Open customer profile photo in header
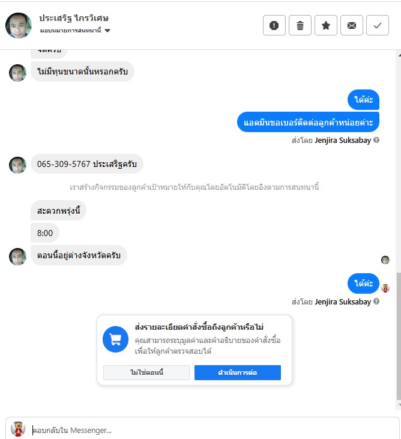401x439 pixels. (x=19, y=25)
